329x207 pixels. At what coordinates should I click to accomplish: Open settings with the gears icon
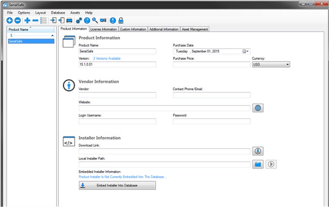pyautogui.click(x=79, y=20)
